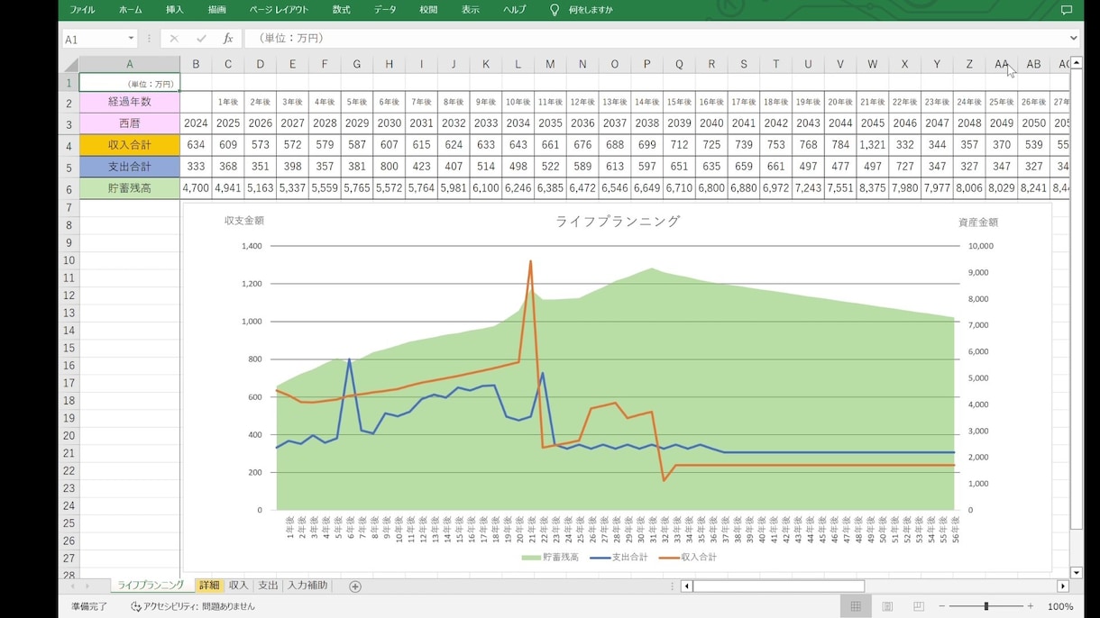Select column M header
Image resolution: width=1100 pixels, height=618 pixels.
point(550,65)
